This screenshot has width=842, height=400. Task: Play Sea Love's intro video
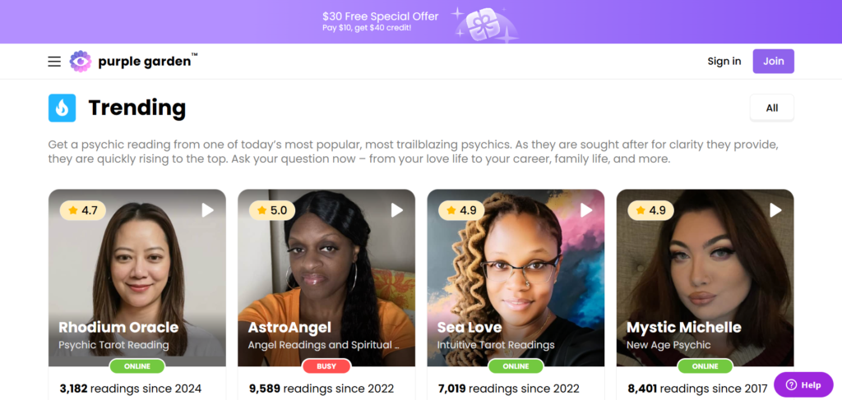(586, 210)
